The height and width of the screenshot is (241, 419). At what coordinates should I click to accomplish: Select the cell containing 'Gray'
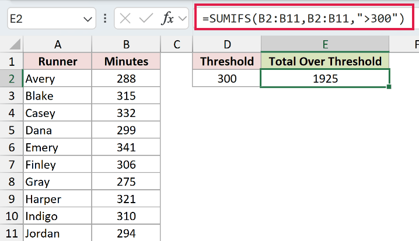pyautogui.click(x=58, y=182)
